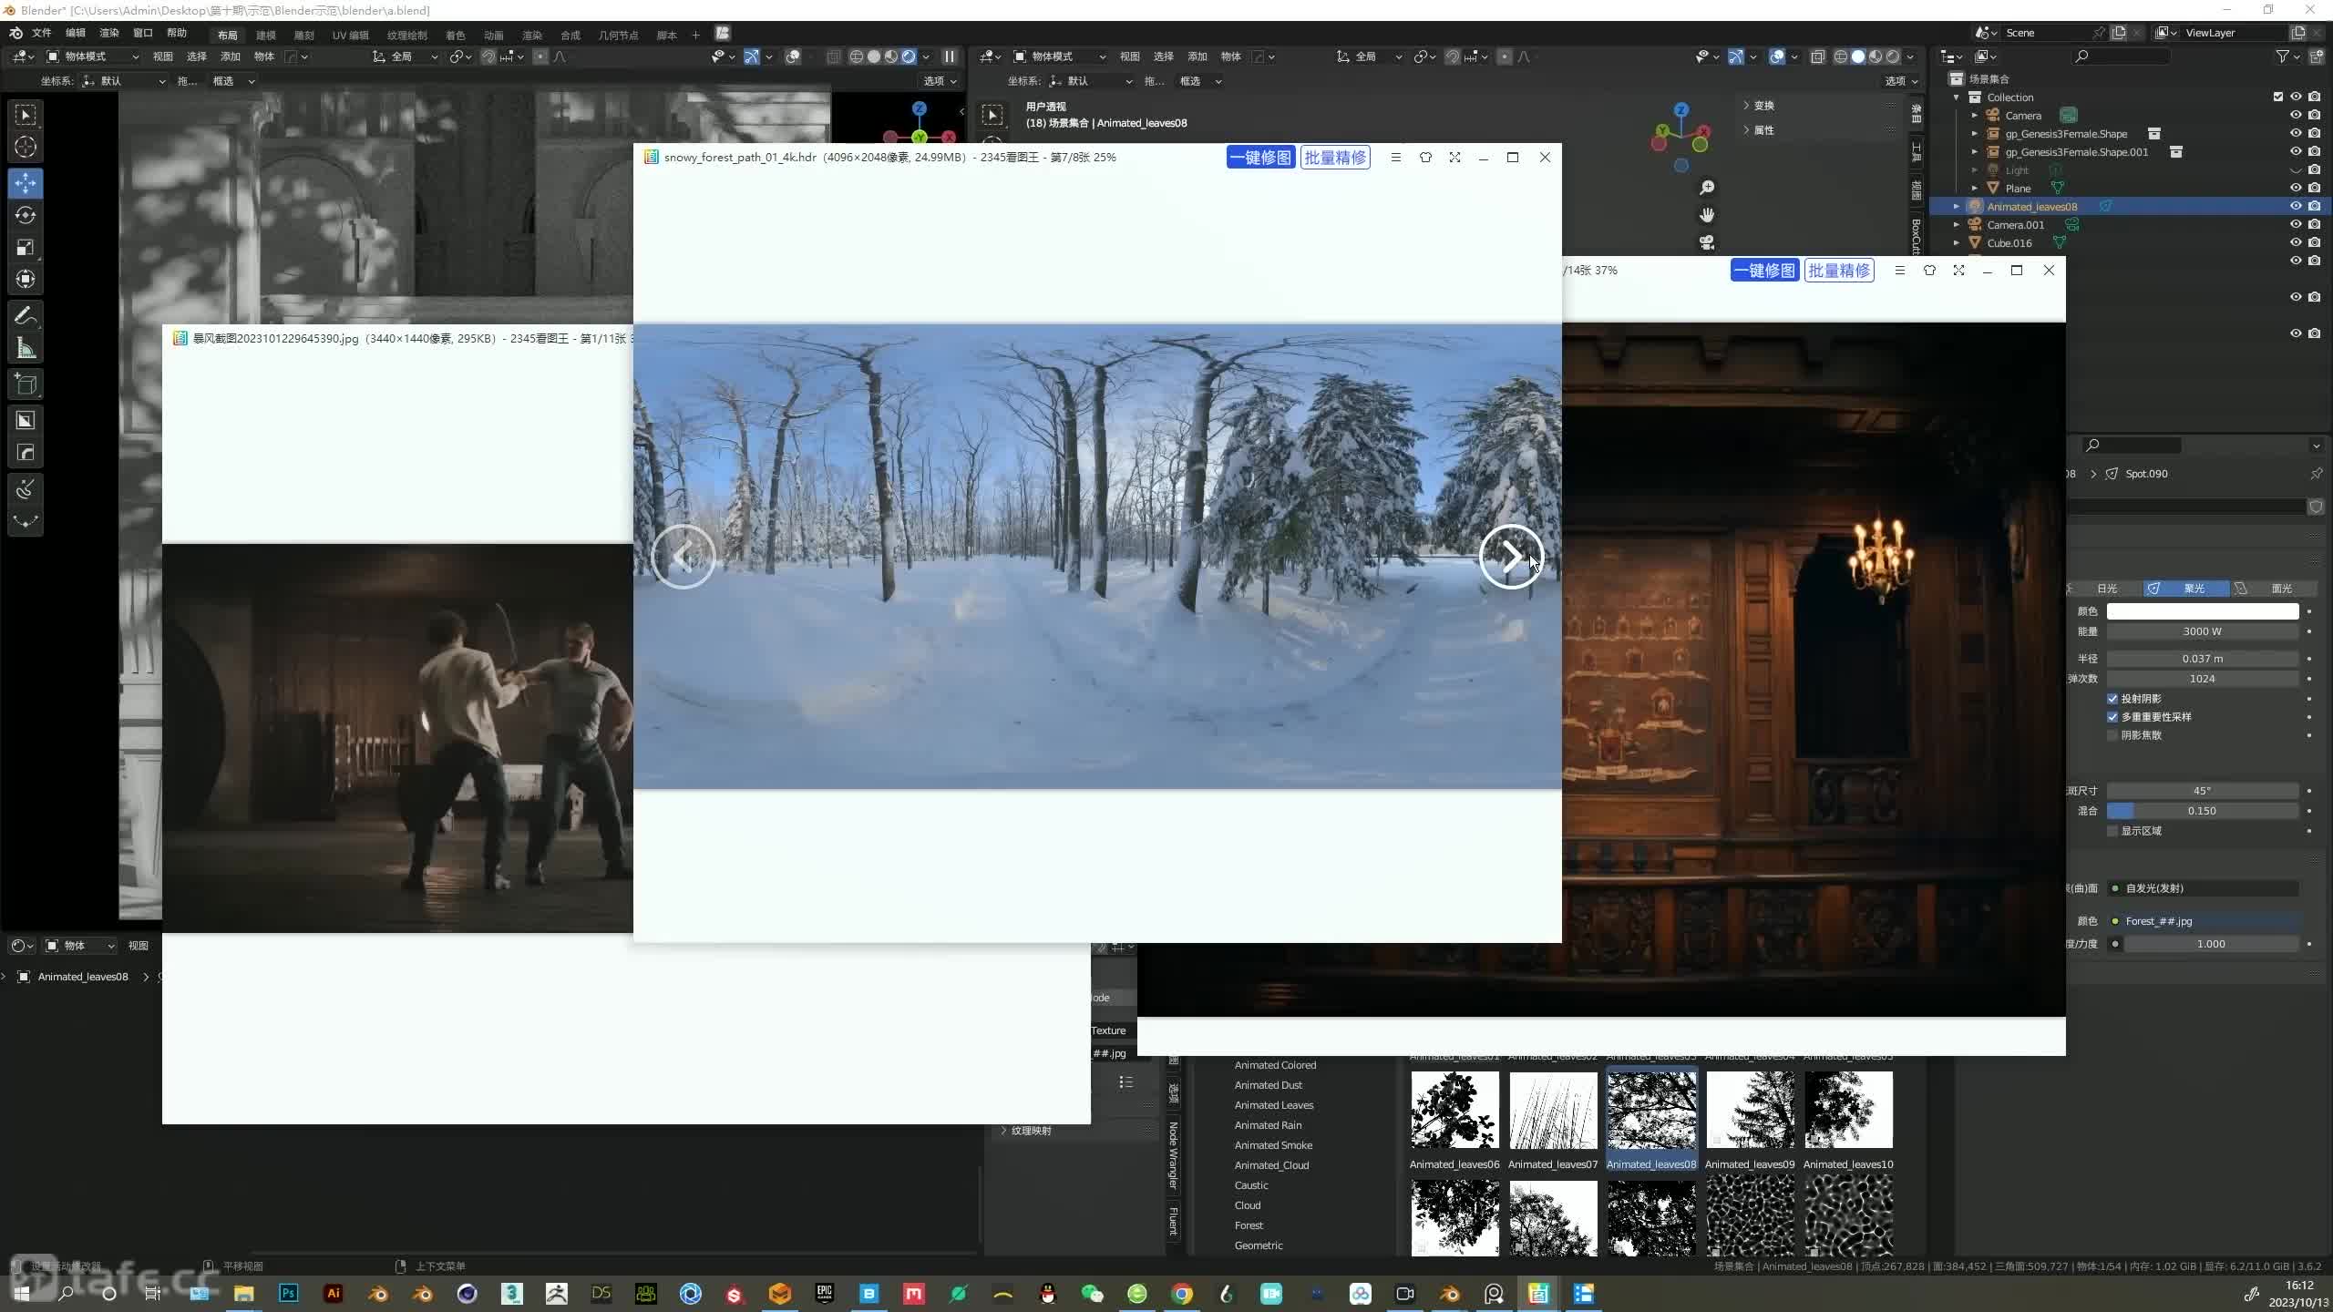
Task: Click the camera view toggle icon
Action: click(x=1707, y=242)
